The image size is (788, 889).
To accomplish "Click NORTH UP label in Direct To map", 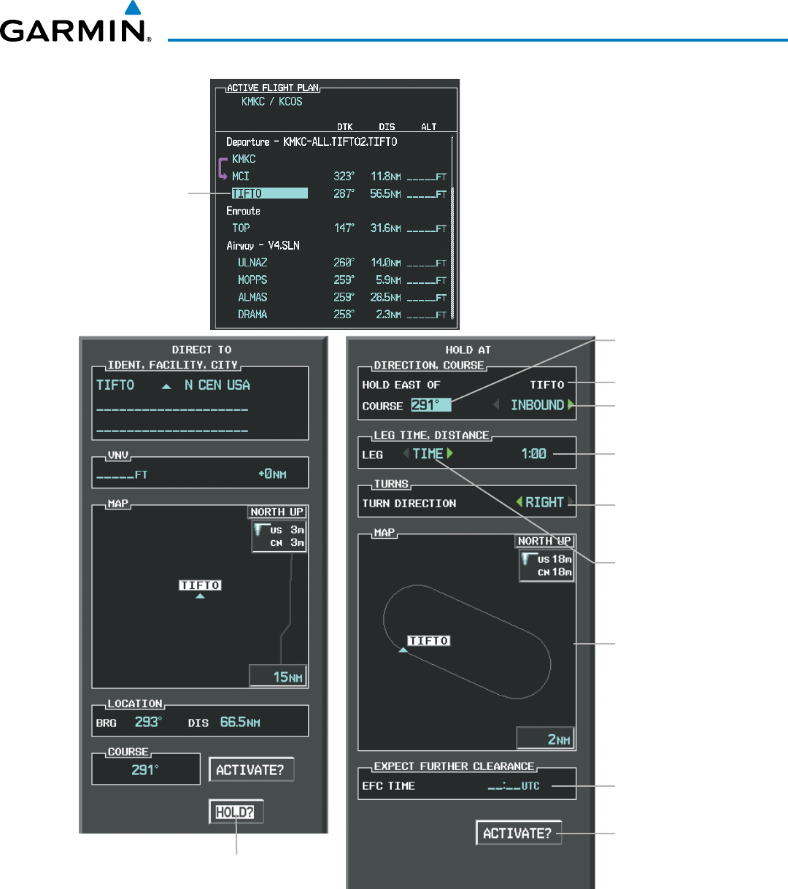I will (x=277, y=512).
